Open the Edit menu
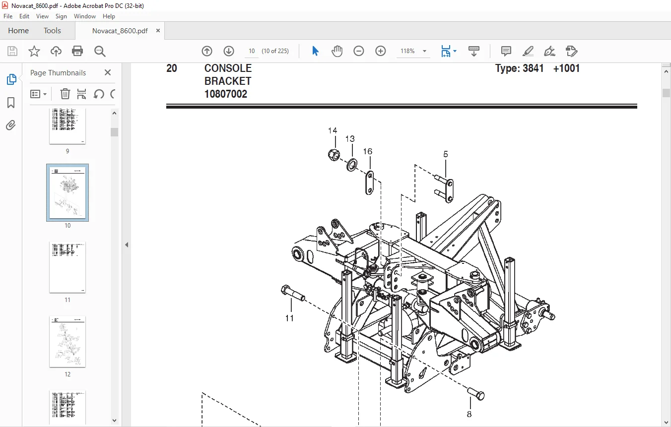This screenshot has width=671, height=427. pyautogui.click(x=24, y=16)
